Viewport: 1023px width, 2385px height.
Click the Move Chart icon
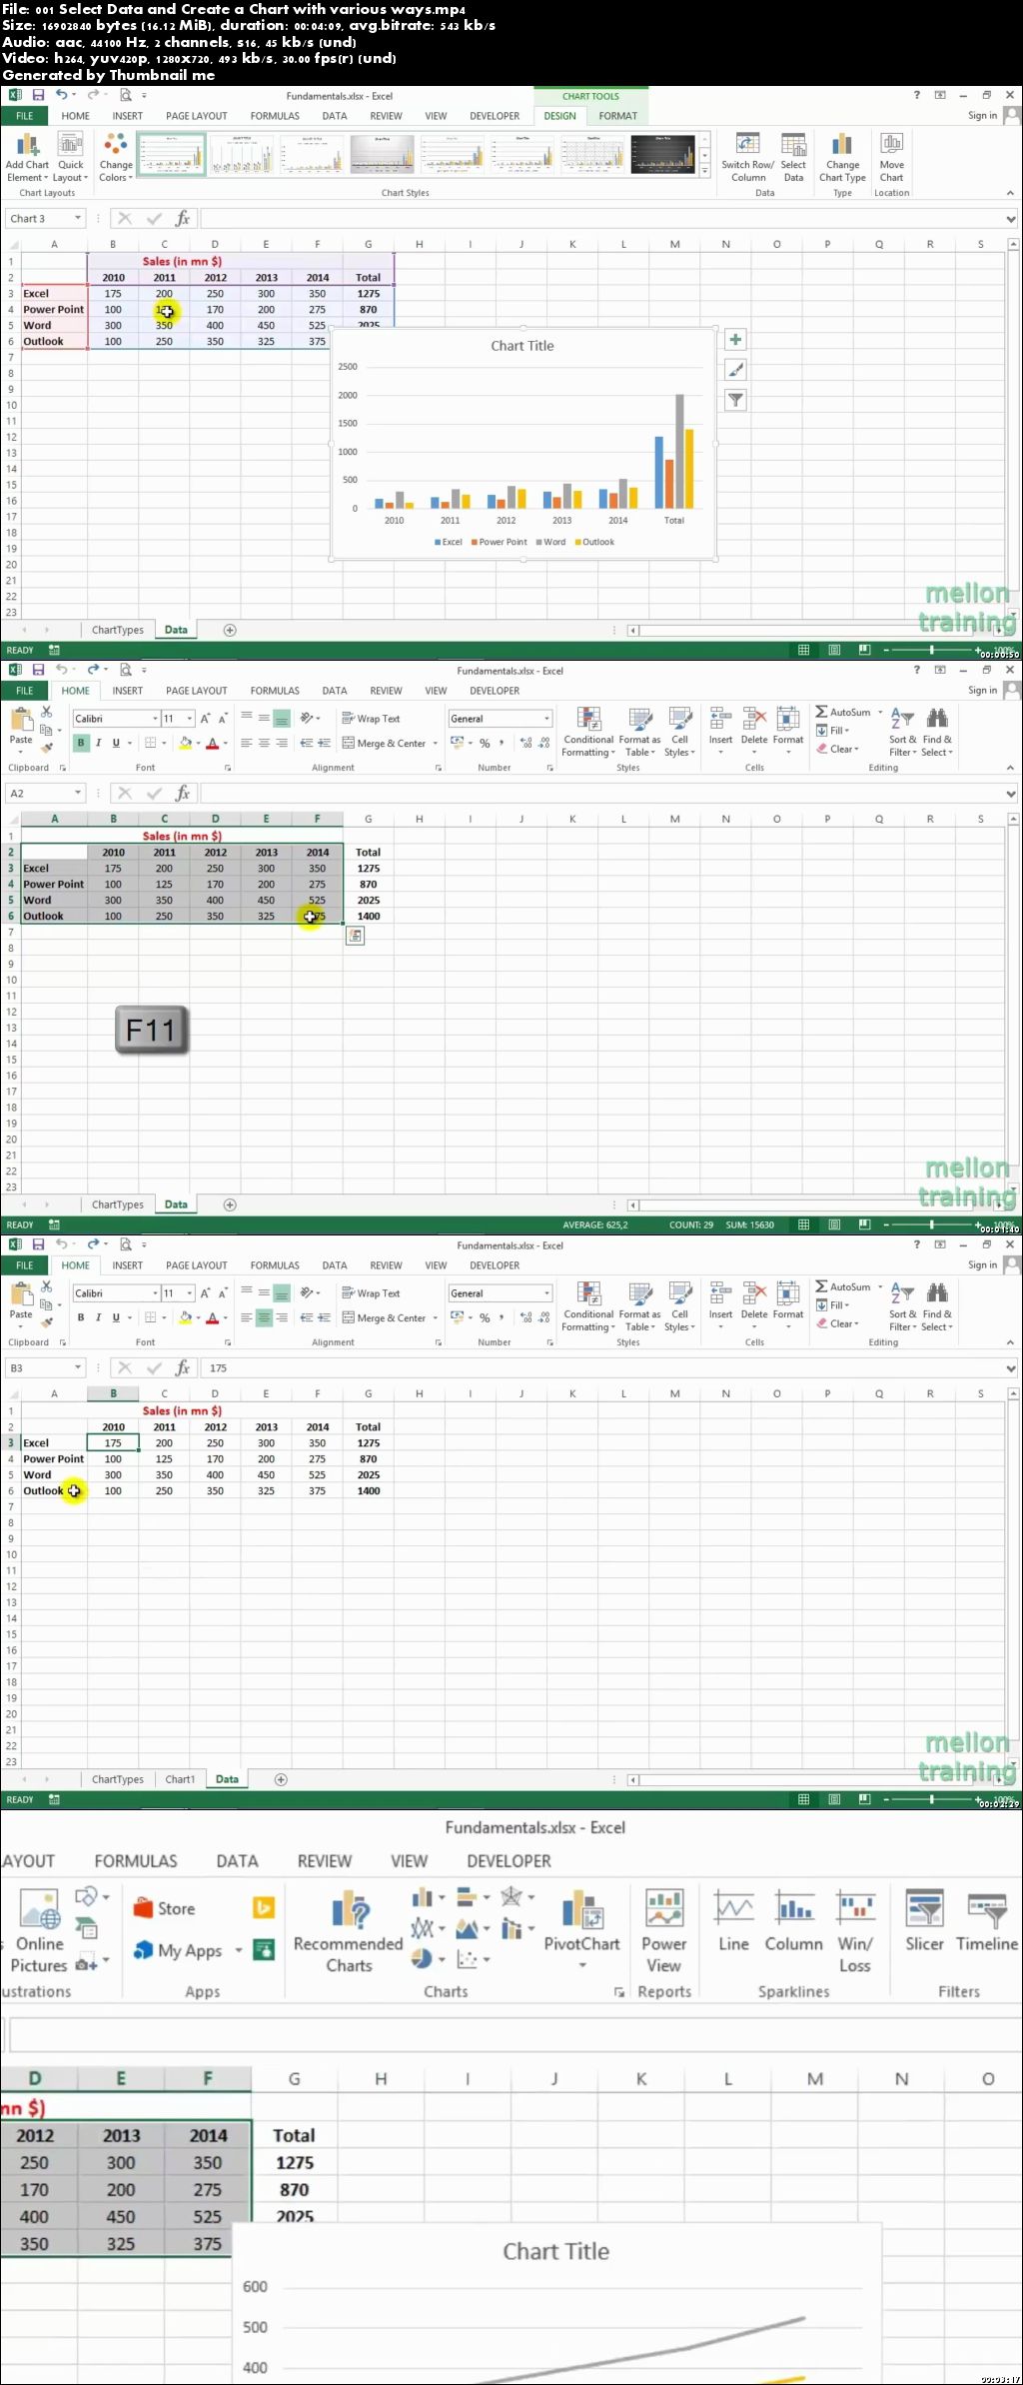click(x=891, y=158)
